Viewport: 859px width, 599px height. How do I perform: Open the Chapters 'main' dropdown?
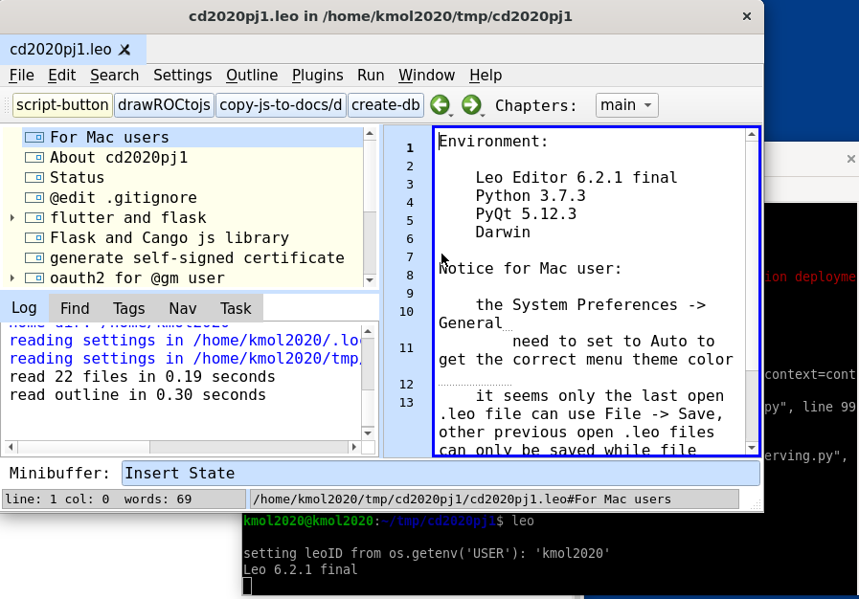point(627,105)
